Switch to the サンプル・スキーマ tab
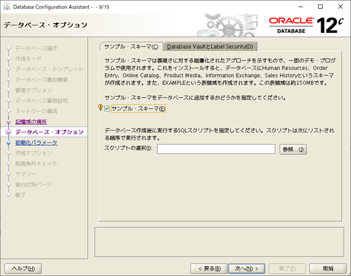The image size is (351, 276). point(131,47)
